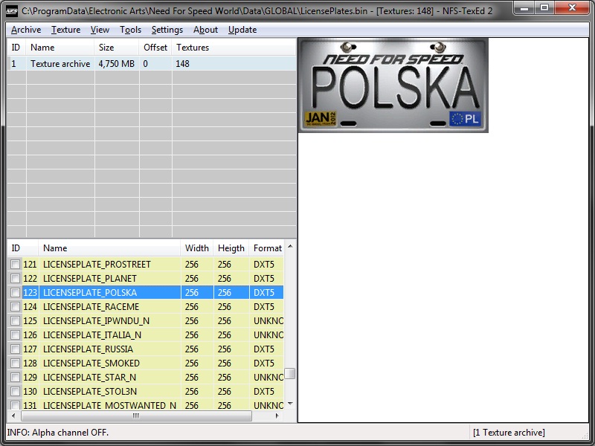Click the POLSKA license plate preview image

coord(393,85)
